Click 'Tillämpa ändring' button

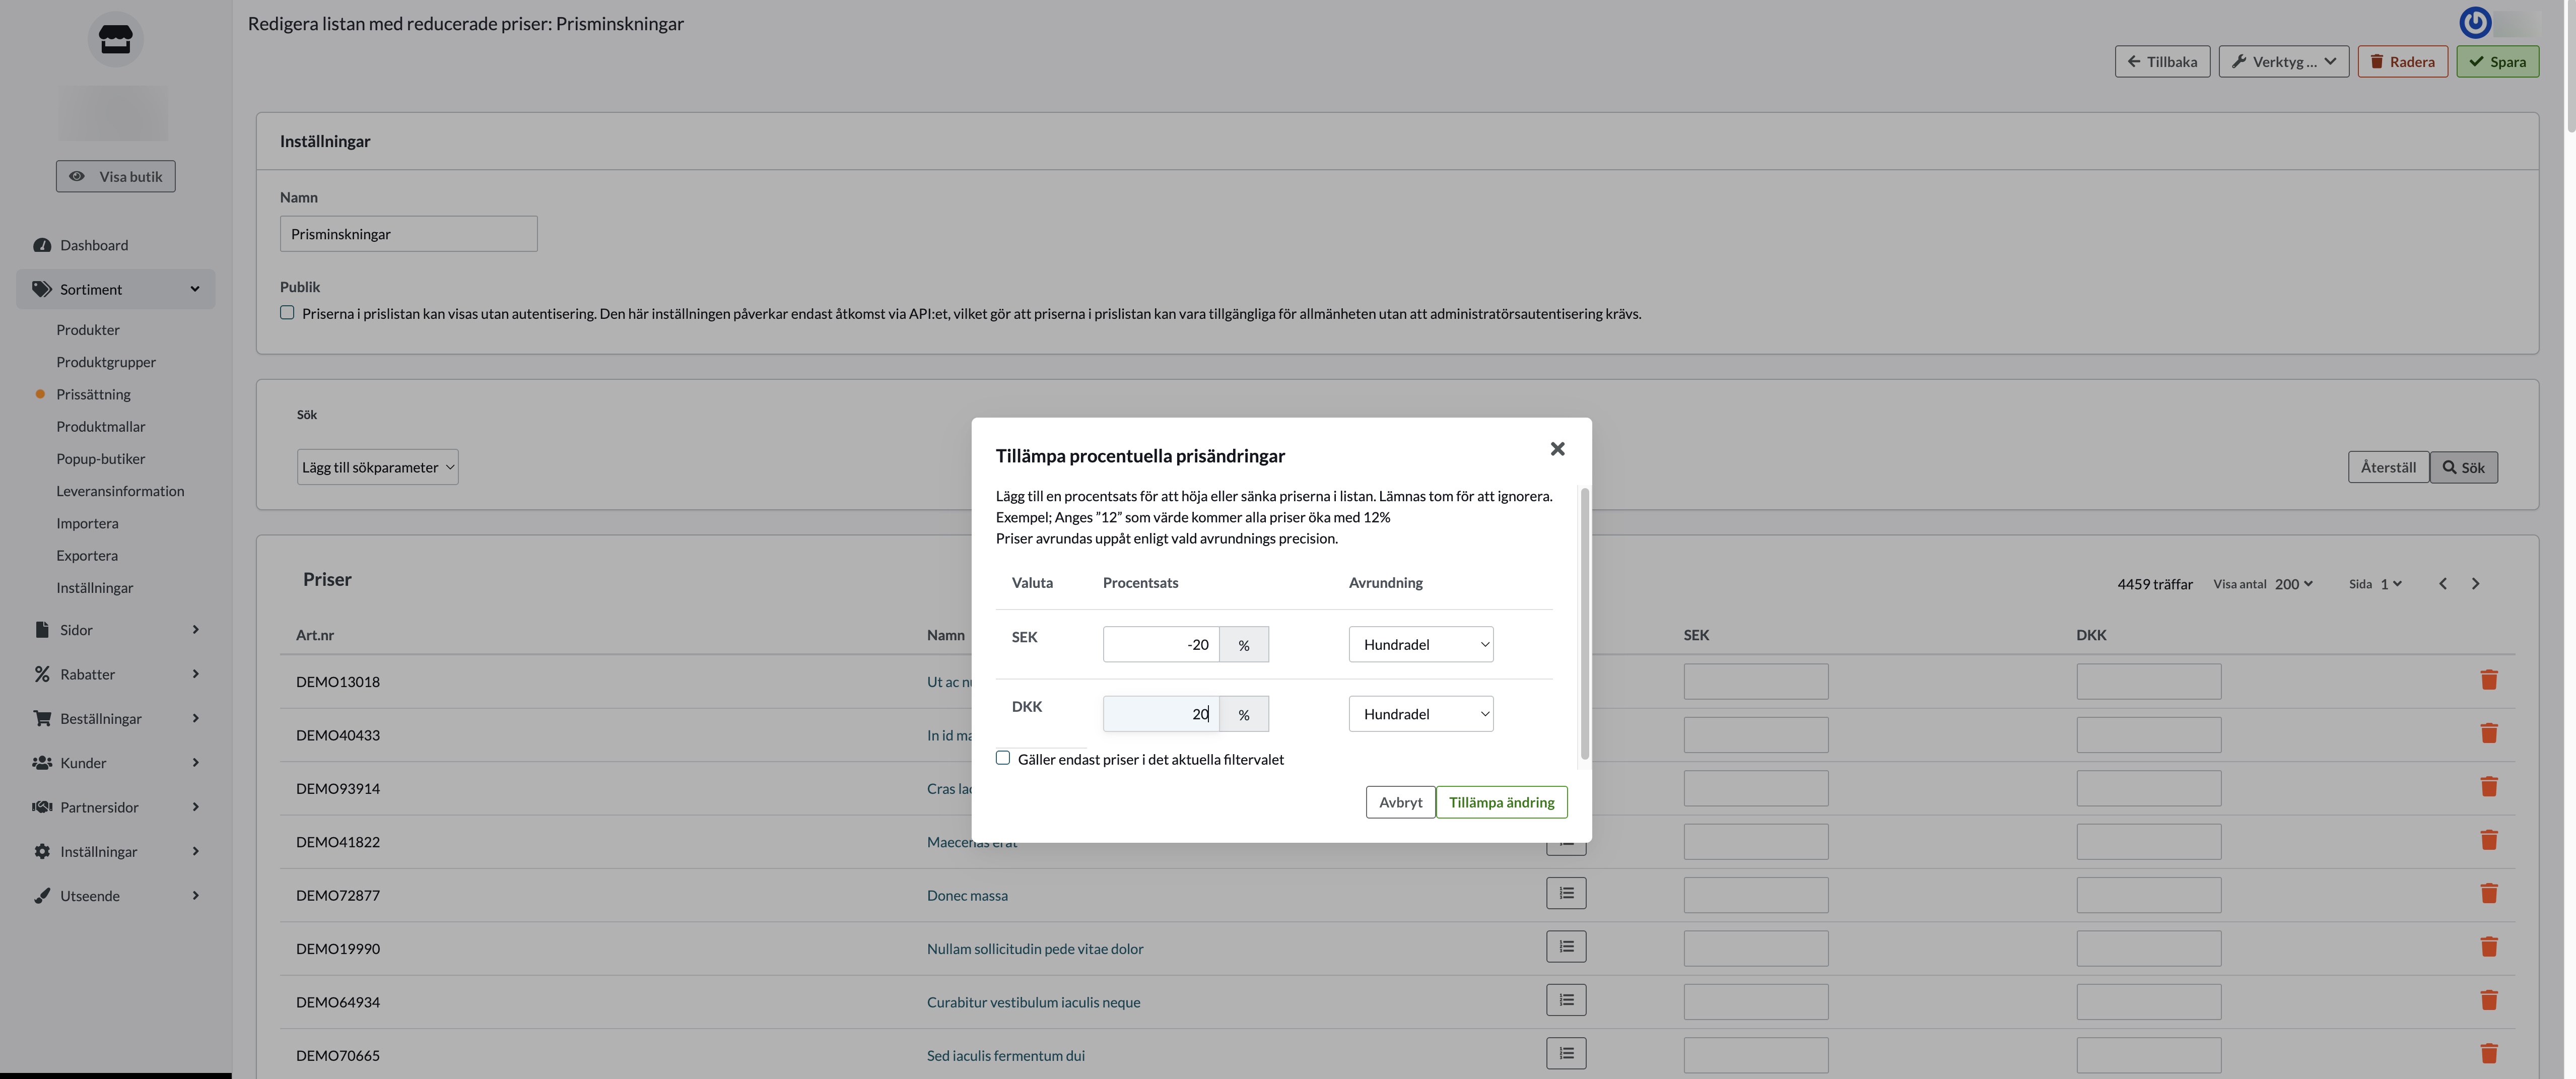tap(1501, 802)
